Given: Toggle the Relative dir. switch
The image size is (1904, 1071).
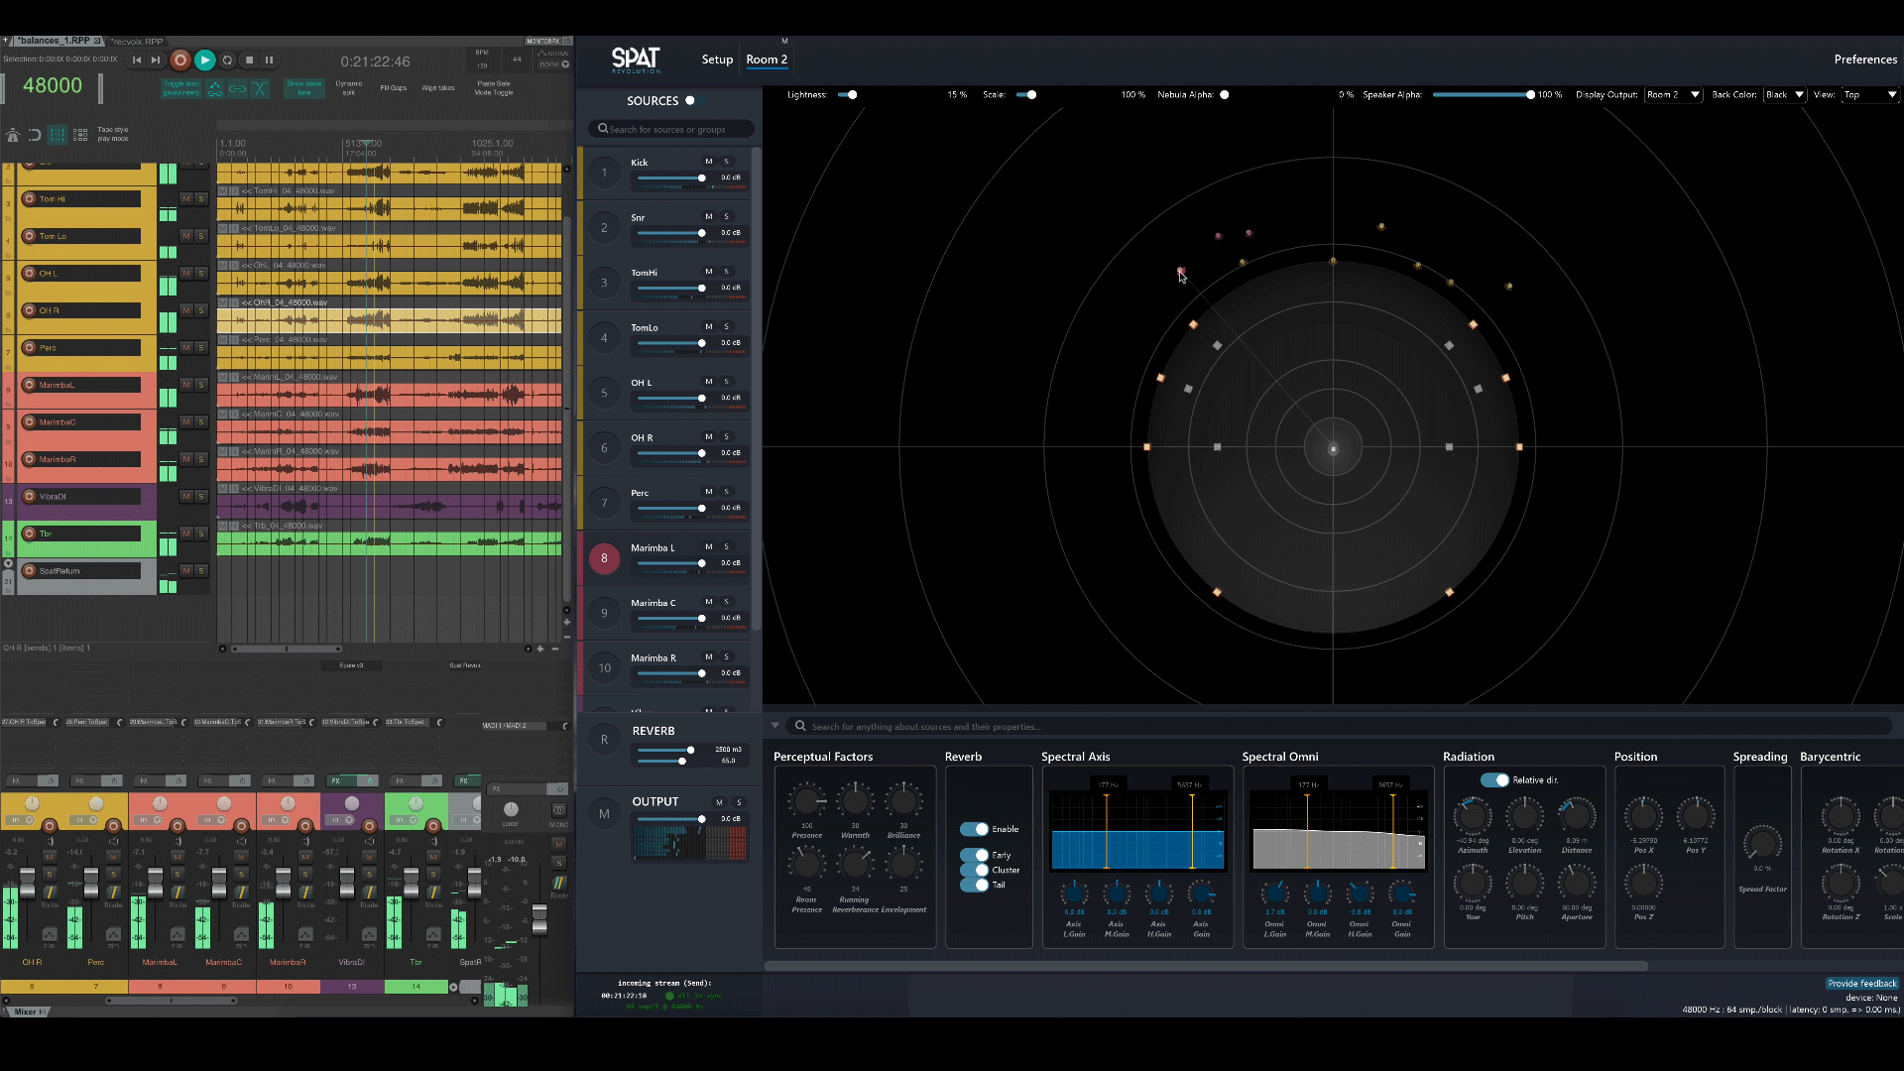Looking at the screenshot, I should point(1494,780).
